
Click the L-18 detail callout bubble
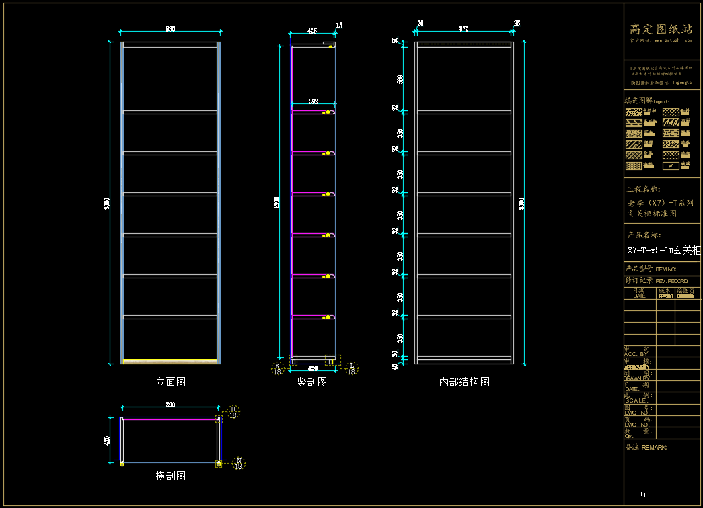(352, 368)
